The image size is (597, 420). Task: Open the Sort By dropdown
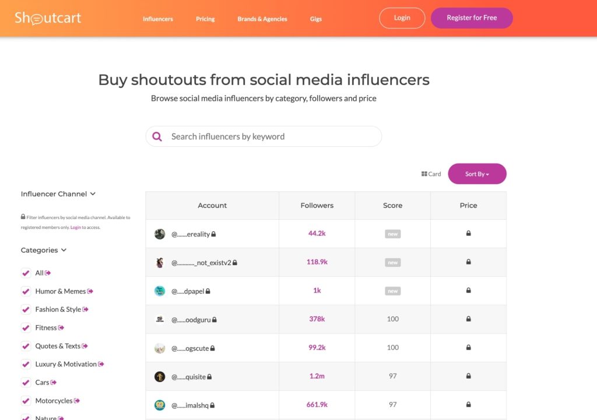477,174
